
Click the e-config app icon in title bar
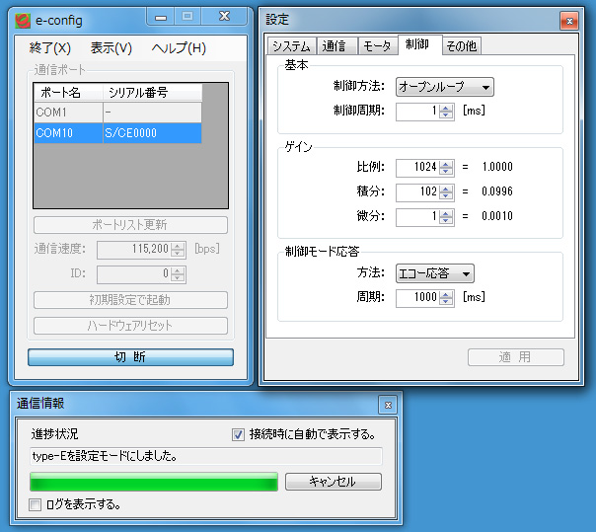tap(23, 21)
